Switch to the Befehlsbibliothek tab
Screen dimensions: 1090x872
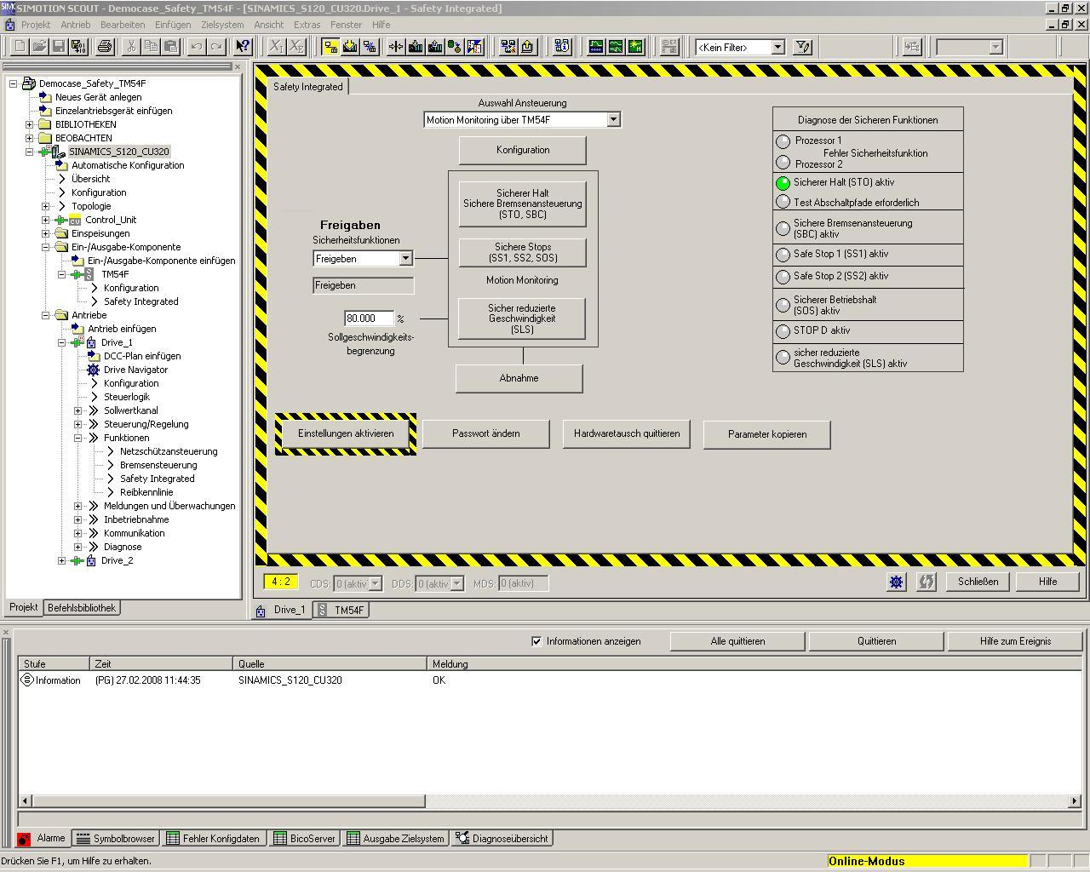82,608
